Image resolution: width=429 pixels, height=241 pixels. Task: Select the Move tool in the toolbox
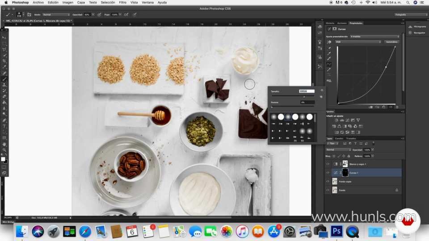pyautogui.click(x=4, y=37)
